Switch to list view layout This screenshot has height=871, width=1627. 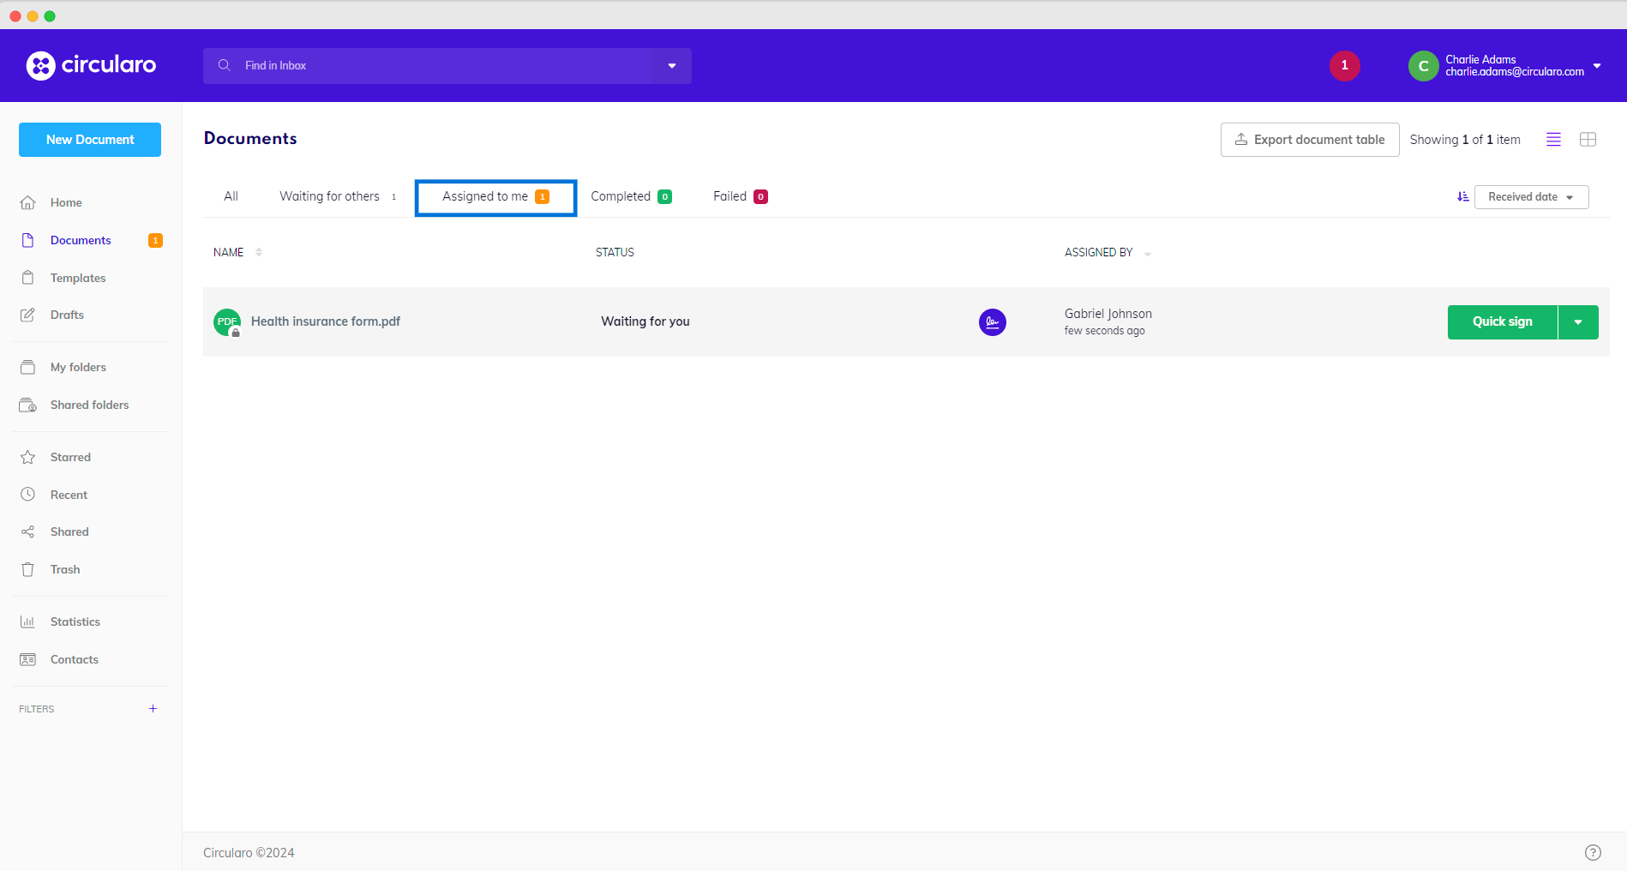tap(1552, 140)
